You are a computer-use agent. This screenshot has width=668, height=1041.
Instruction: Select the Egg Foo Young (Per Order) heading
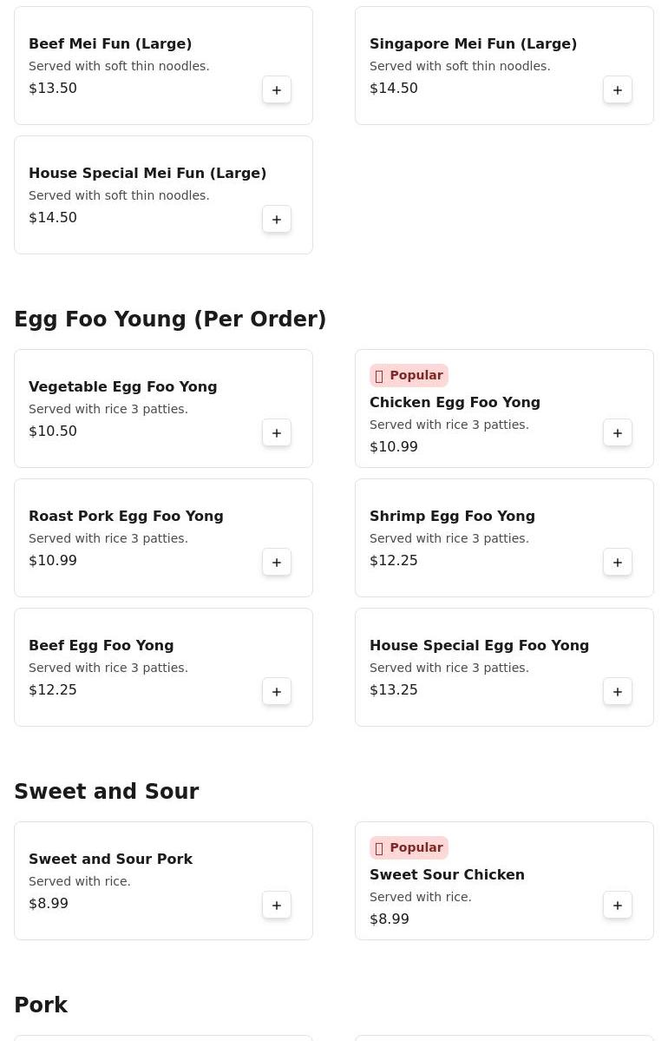[170, 320]
